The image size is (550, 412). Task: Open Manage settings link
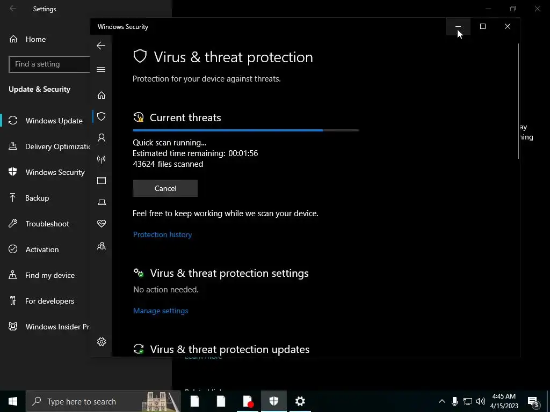(x=161, y=311)
